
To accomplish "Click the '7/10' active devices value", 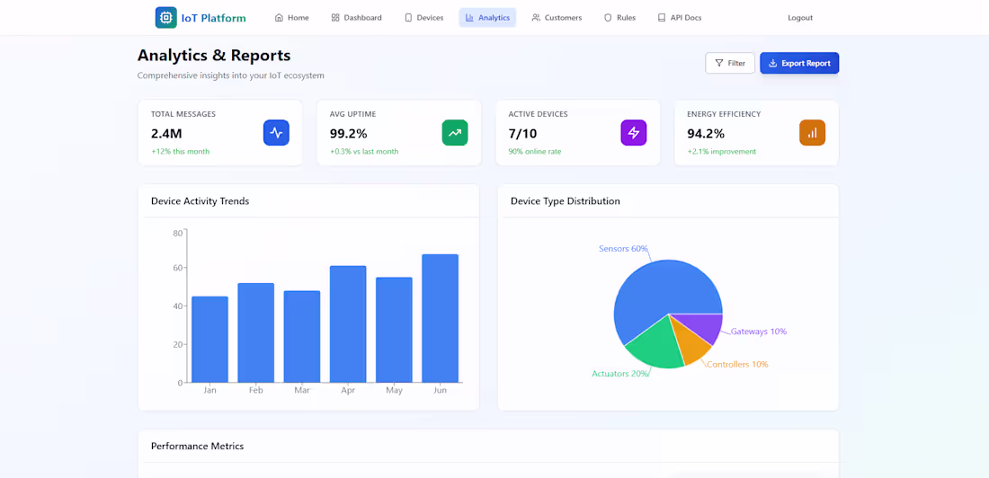I will pos(522,134).
